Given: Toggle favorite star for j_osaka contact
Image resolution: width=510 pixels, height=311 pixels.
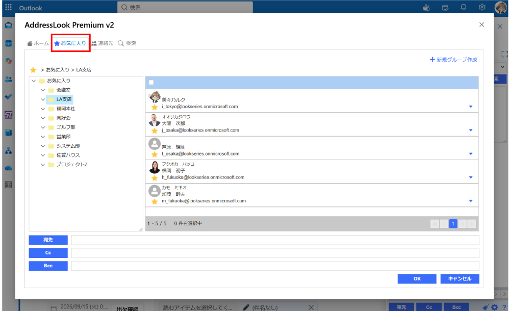Looking at the screenshot, I should [155, 131].
